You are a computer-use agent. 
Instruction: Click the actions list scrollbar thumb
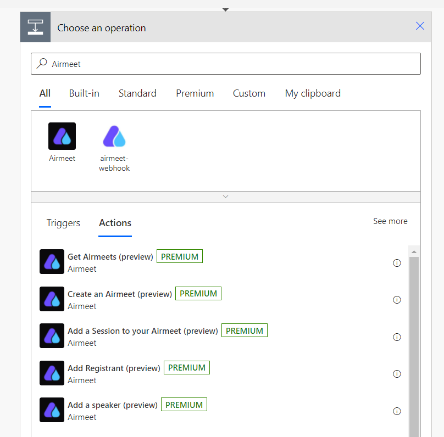click(x=414, y=347)
